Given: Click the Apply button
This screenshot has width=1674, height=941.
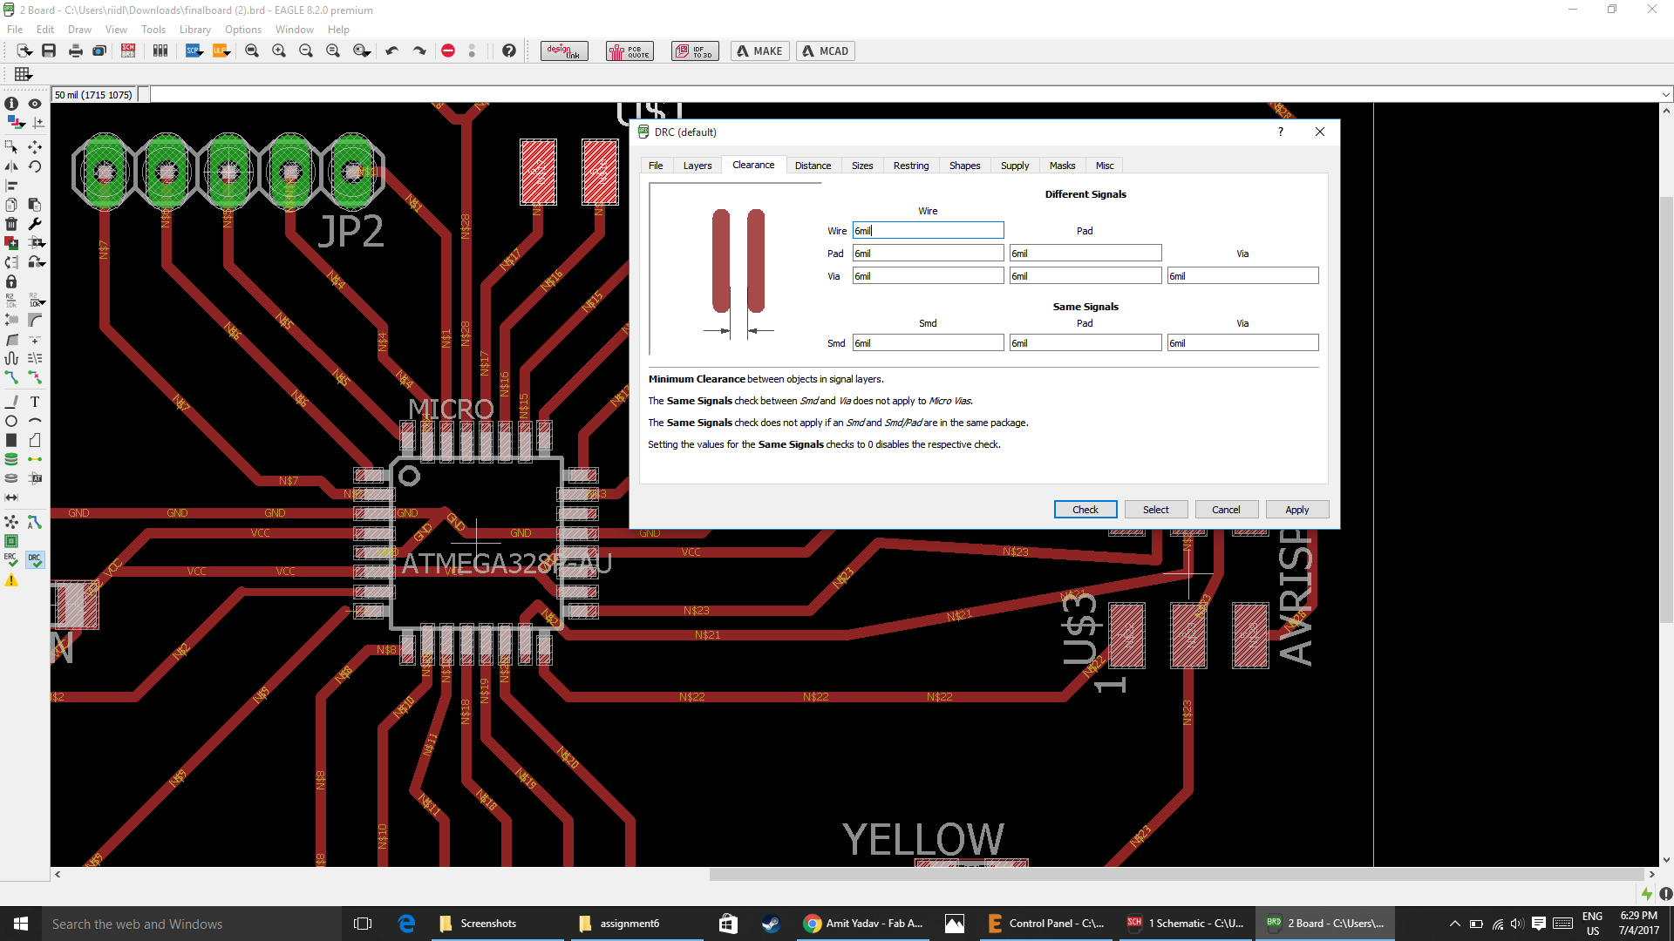Looking at the screenshot, I should click(x=1297, y=510).
